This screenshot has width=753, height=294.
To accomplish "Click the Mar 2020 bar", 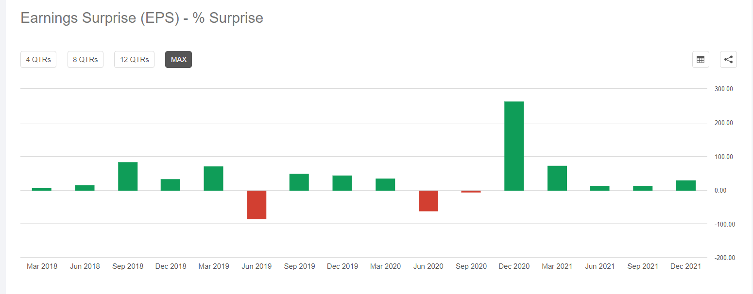I will point(385,184).
